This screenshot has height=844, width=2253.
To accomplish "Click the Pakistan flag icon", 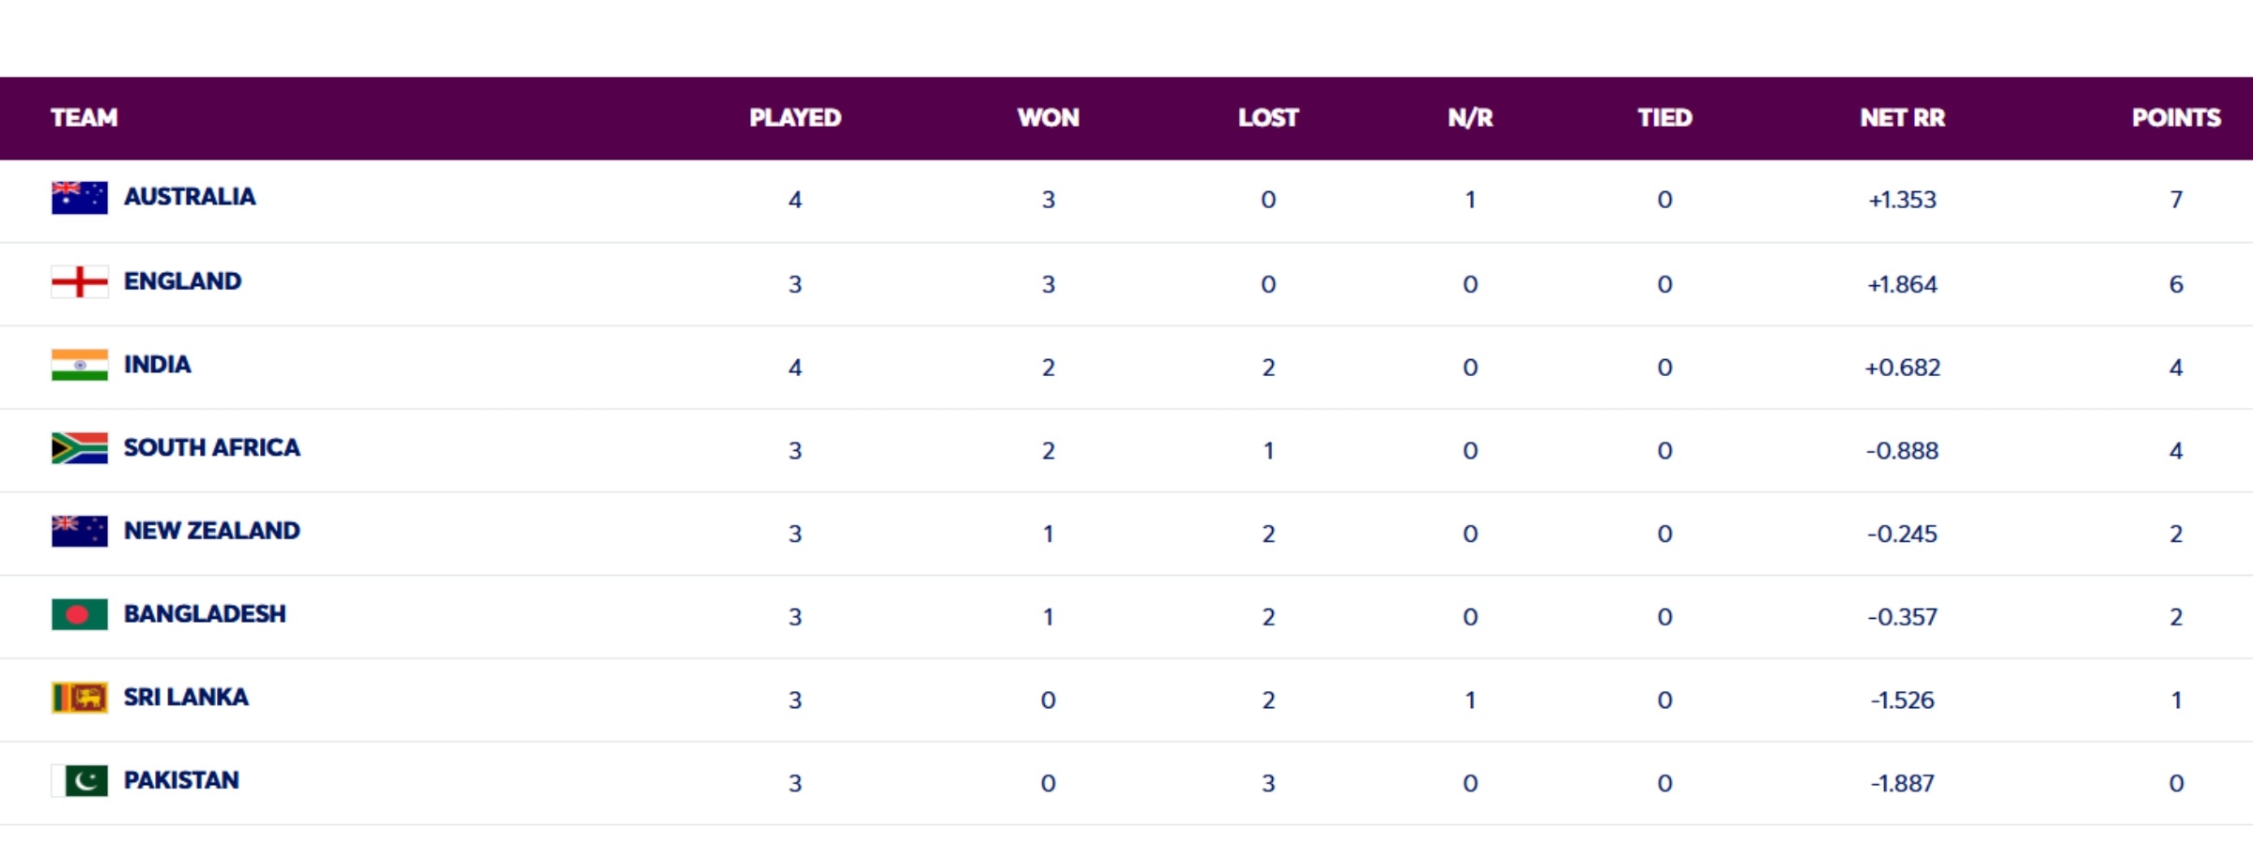I will coord(80,781).
